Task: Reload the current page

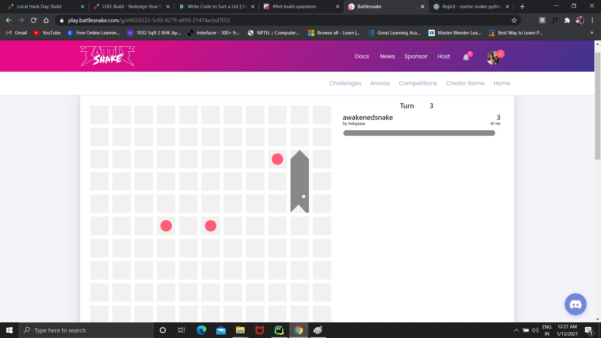Action: tap(33, 20)
